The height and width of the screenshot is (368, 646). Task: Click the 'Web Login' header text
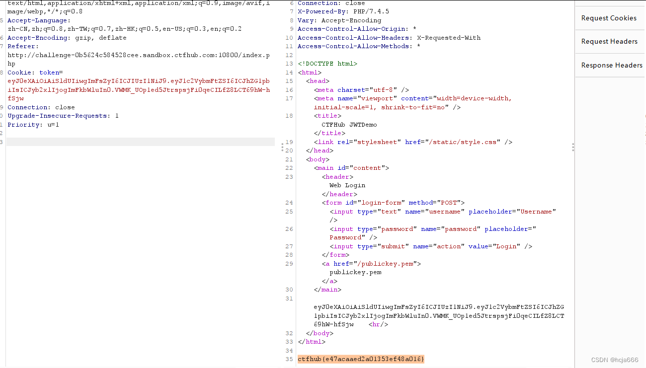click(x=347, y=185)
